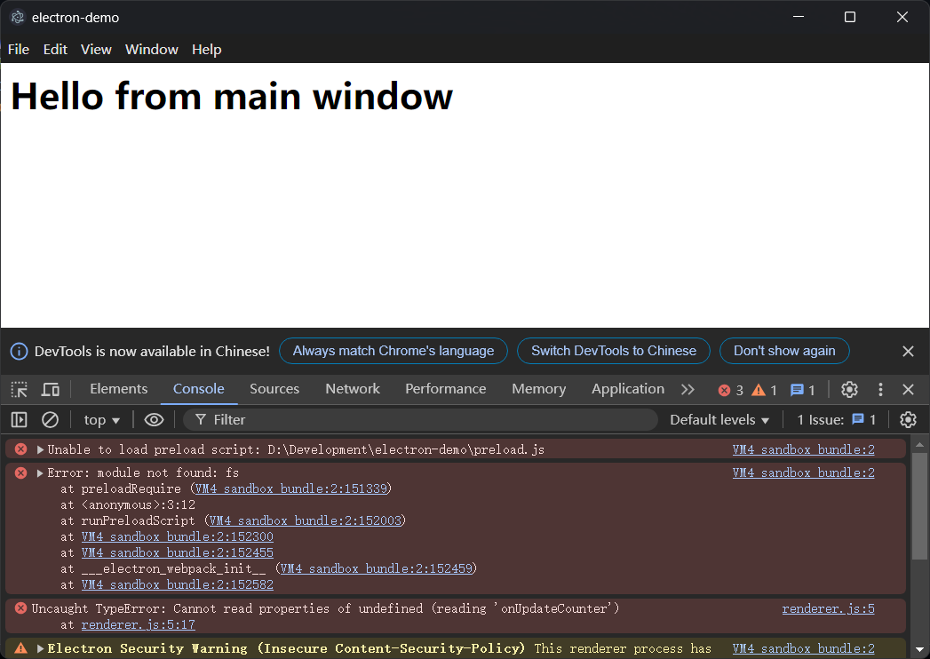Click the warning count triangle badge
Image resolution: width=930 pixels, height=659 pixels.
tap(765, 390)
